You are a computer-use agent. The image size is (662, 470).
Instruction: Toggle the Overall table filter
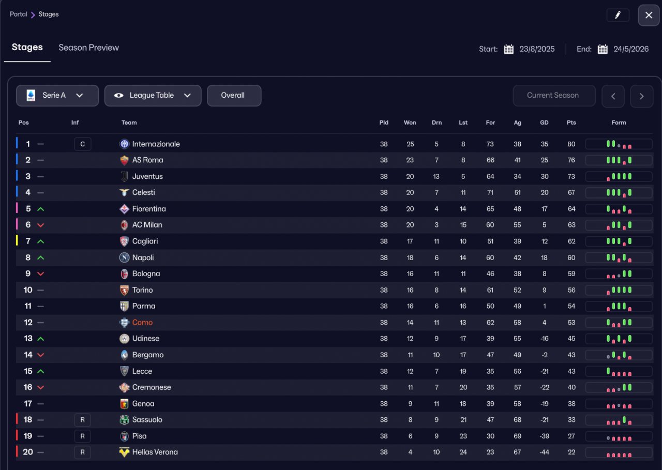point(234,96)
